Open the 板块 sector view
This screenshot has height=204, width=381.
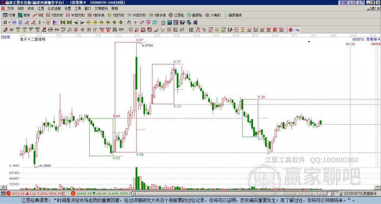tap(24, 15)
